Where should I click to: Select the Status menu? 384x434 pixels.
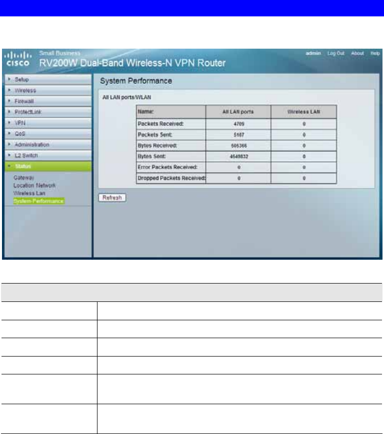coord(48,166)
